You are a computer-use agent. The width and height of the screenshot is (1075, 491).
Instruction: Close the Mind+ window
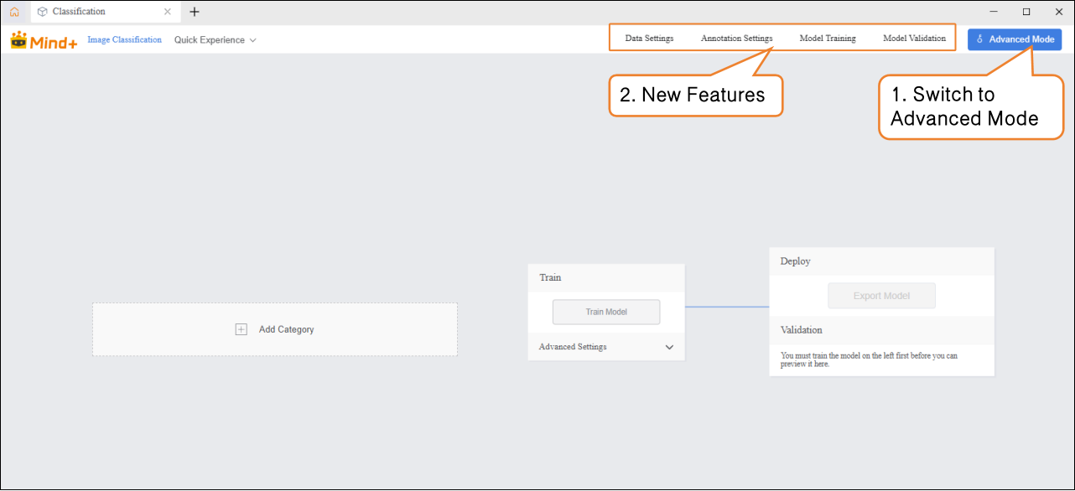[x=1059, y=12]
